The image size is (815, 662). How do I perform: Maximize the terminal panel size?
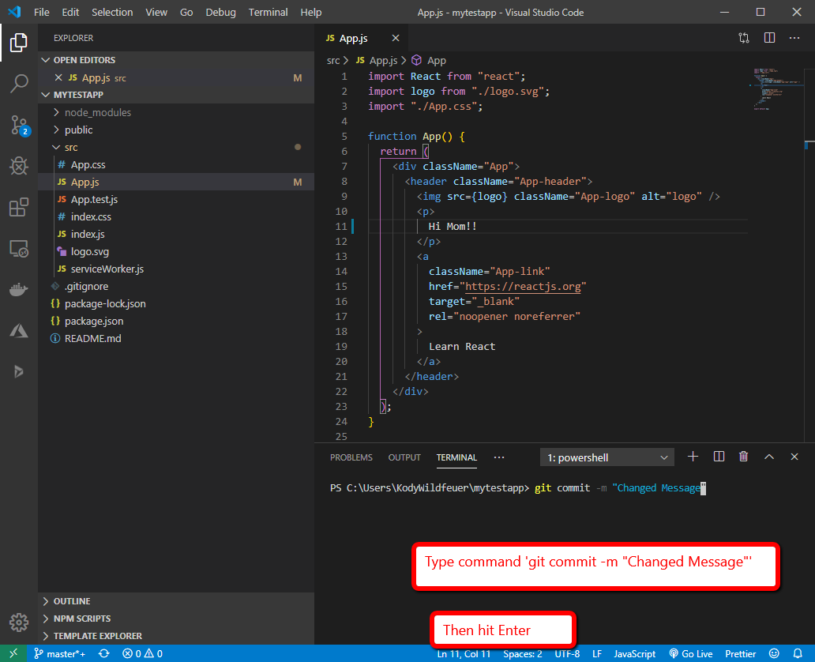pyautogui.click(x=768, y=457)
